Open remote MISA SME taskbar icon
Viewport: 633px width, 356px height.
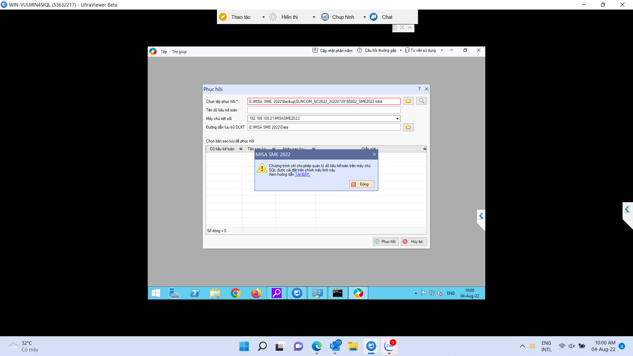(358, 293)
